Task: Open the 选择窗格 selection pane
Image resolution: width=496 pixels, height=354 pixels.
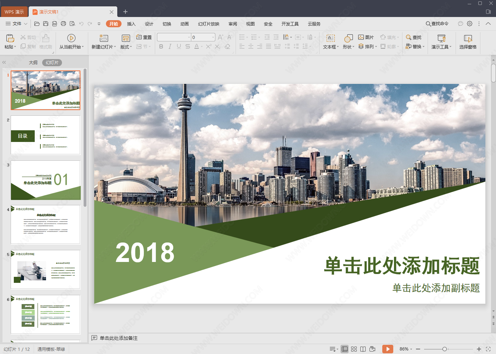Action: pos(468,38)
